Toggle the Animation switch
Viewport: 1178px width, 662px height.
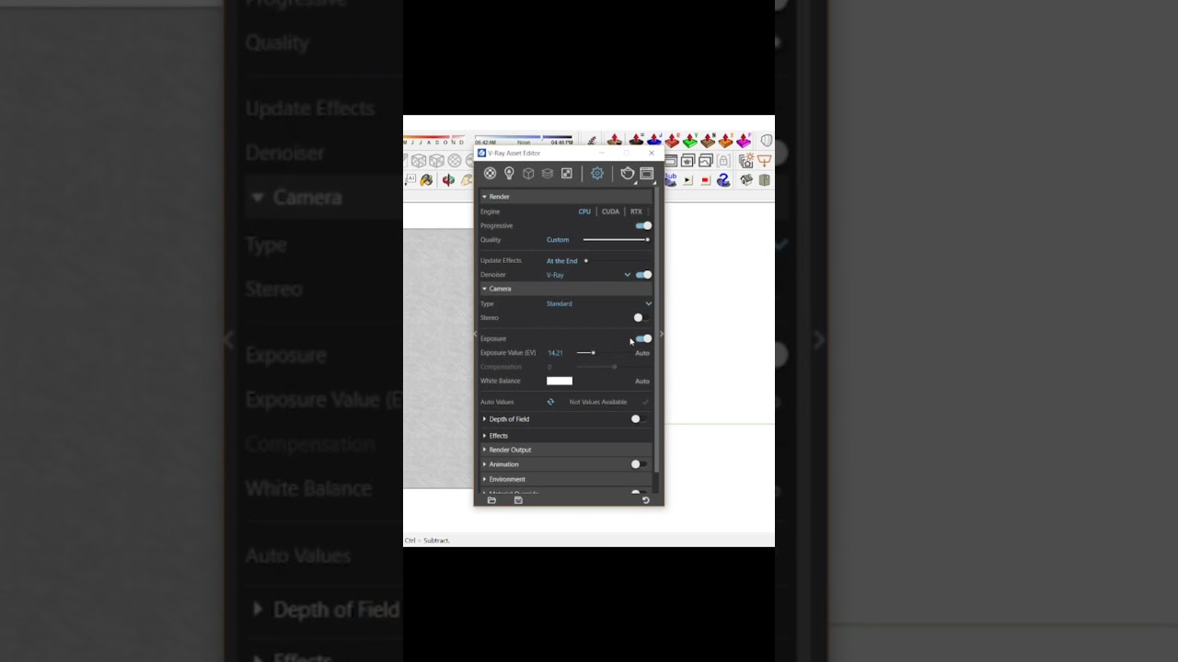pos(638,464)
